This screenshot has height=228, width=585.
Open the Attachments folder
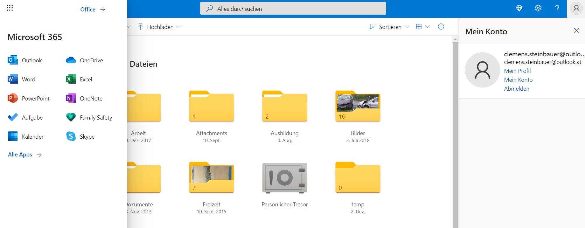click(x=212, y=106)
